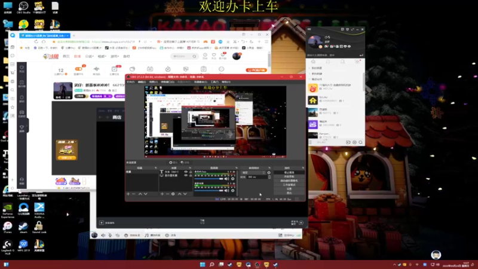Open source properties gear in OBS sources toolbar
Screen dimensions: 478x269
[173, 194]
